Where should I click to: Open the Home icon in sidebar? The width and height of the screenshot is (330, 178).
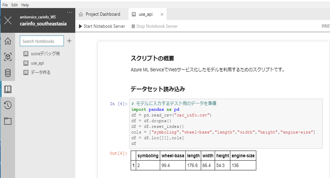pos(8,41)
